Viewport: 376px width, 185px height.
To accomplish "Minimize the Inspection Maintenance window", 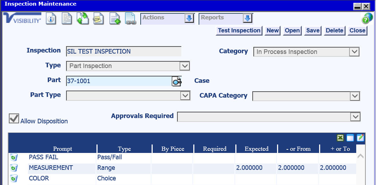I will [x=358, y=6].
